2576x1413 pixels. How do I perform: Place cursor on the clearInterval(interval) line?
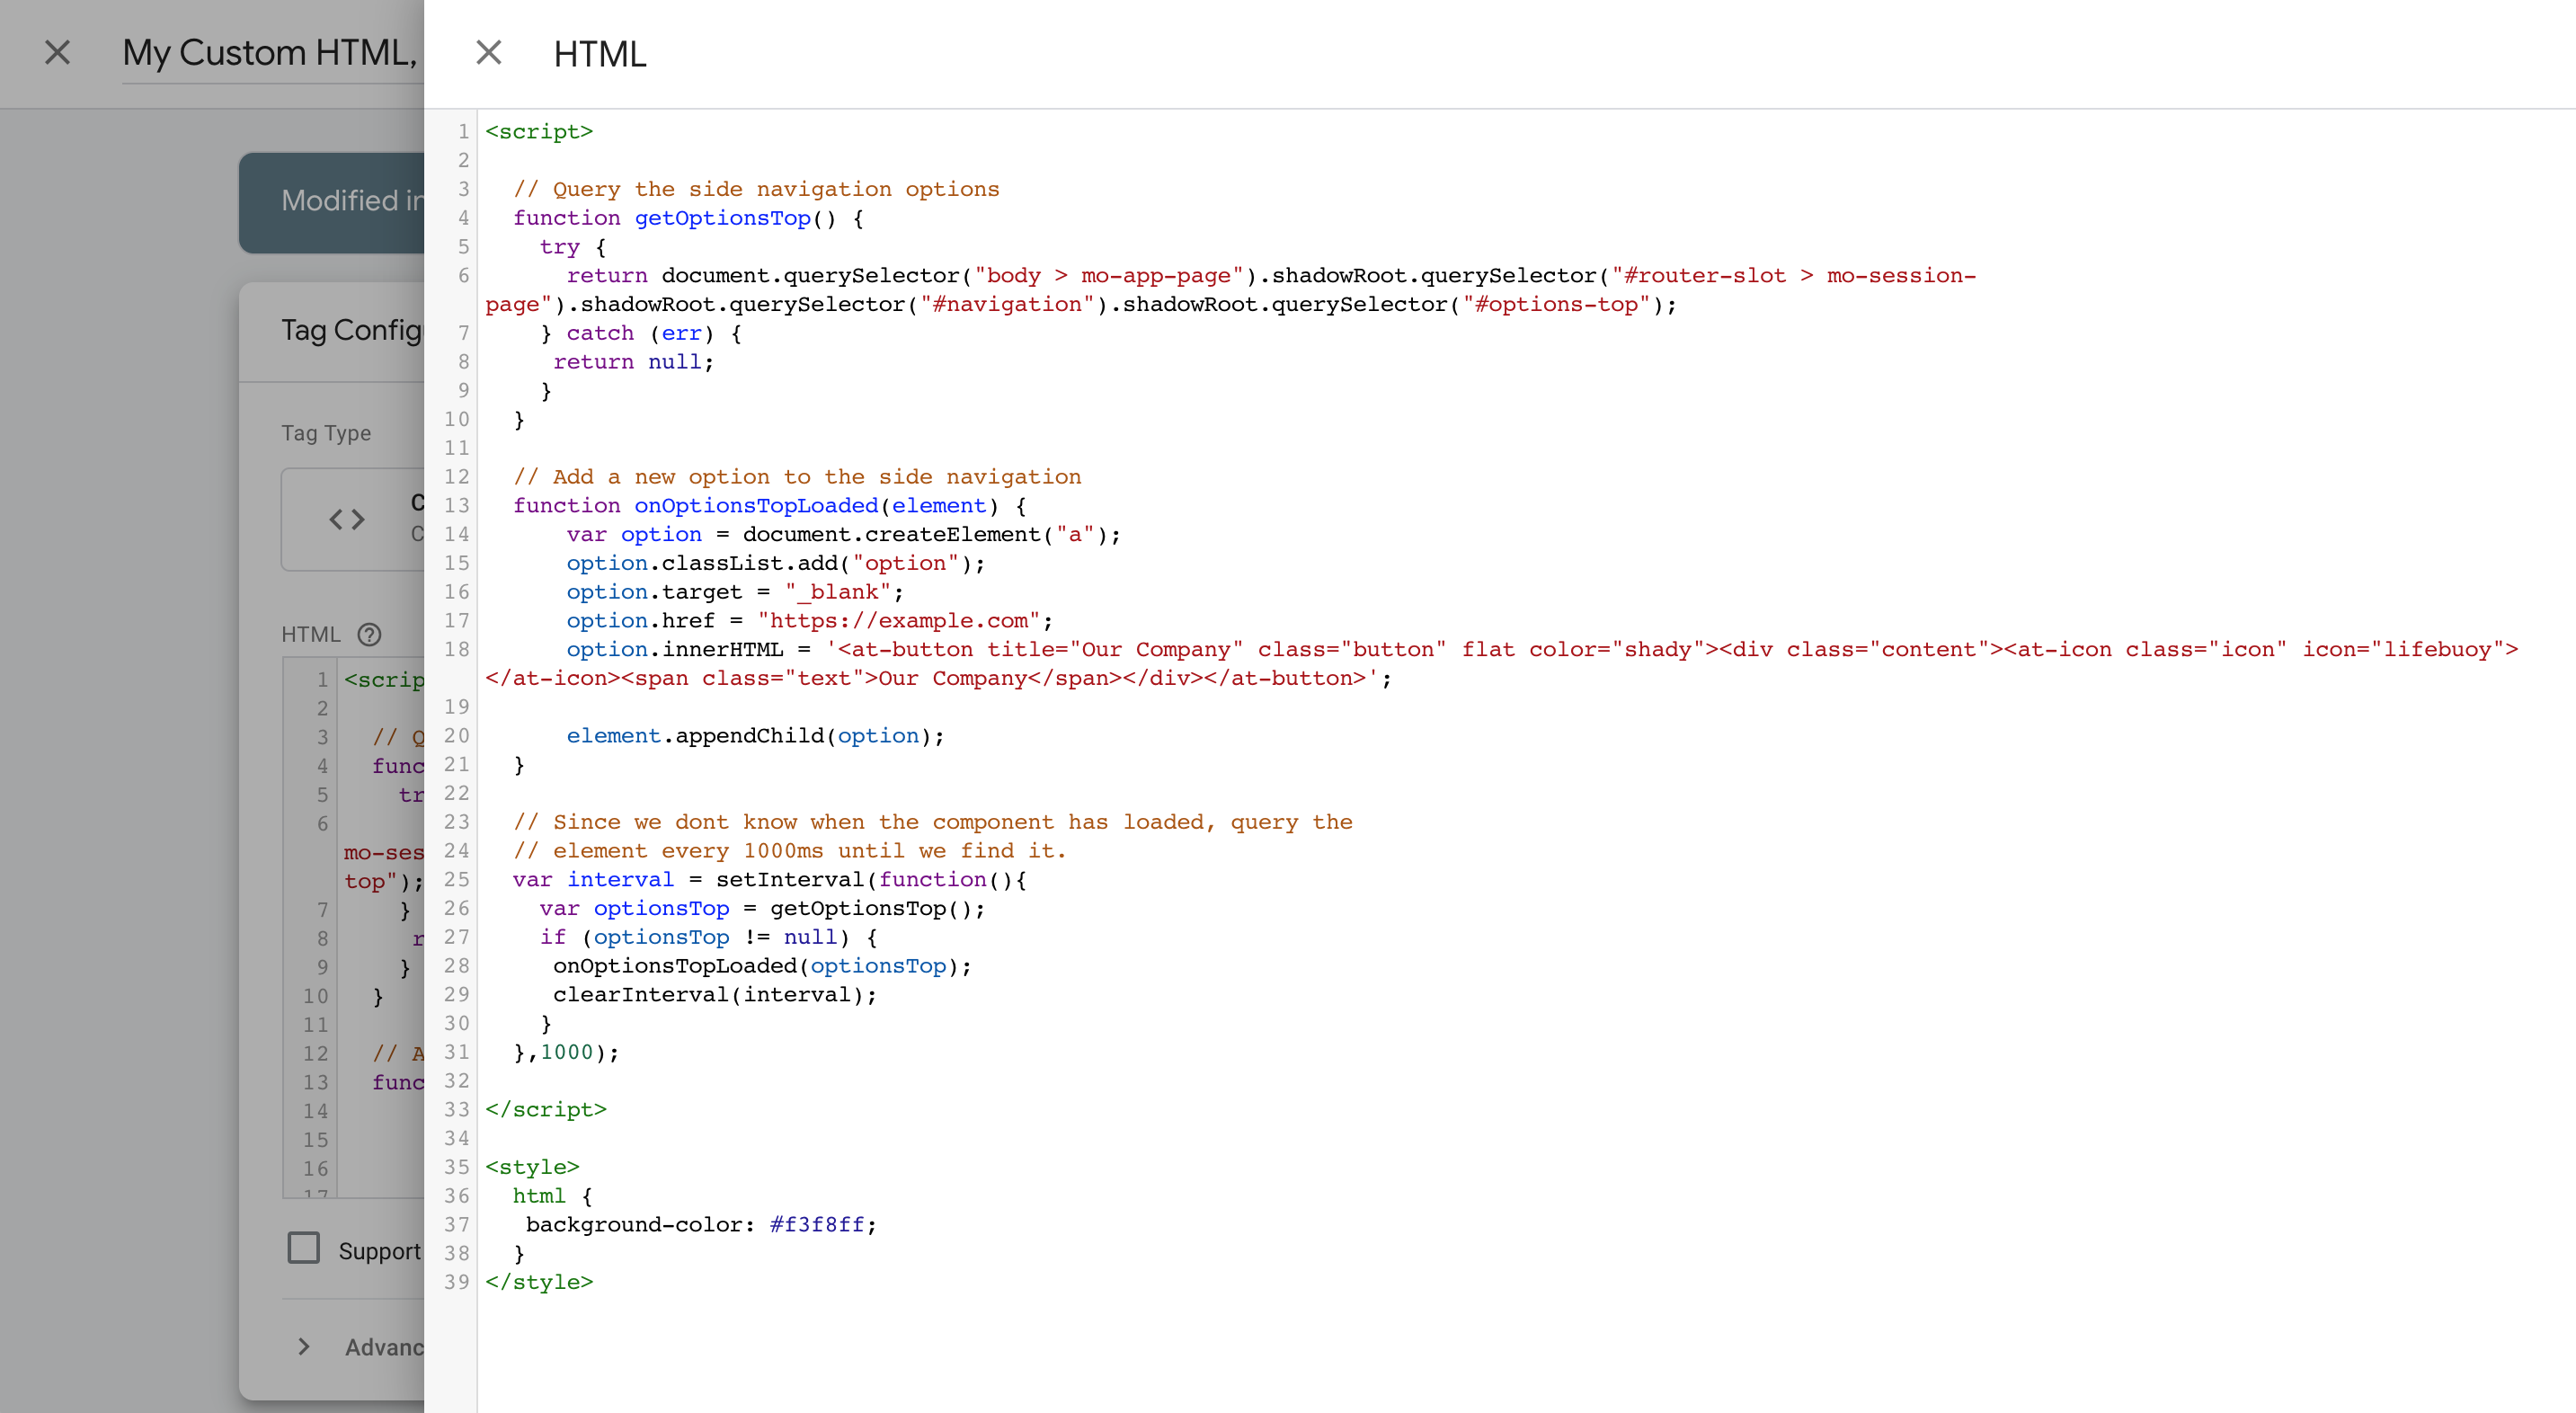[714, 995]
